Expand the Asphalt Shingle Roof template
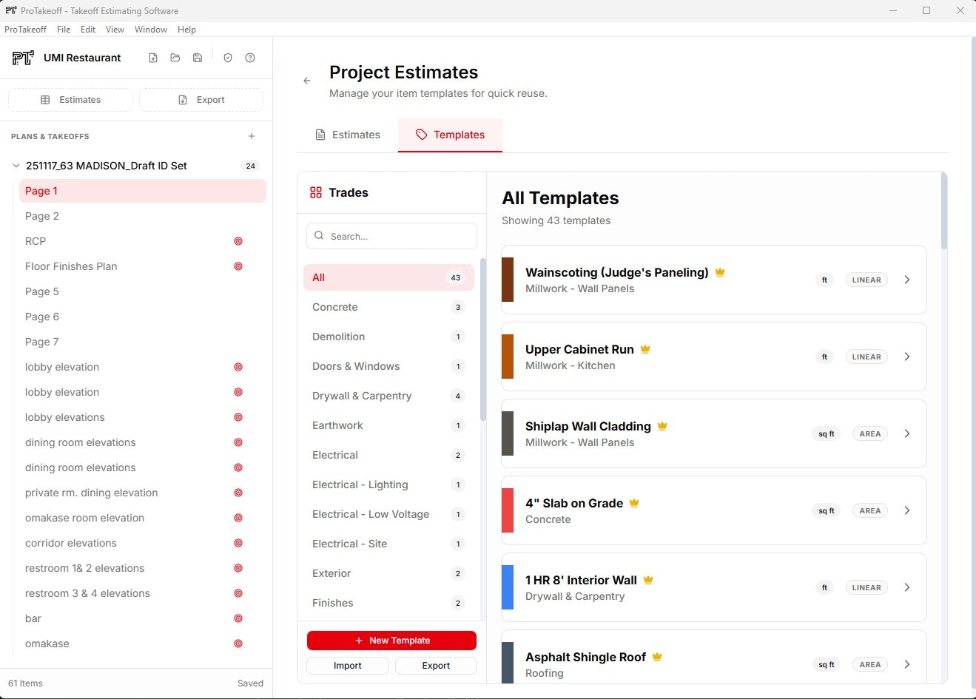 907,664
